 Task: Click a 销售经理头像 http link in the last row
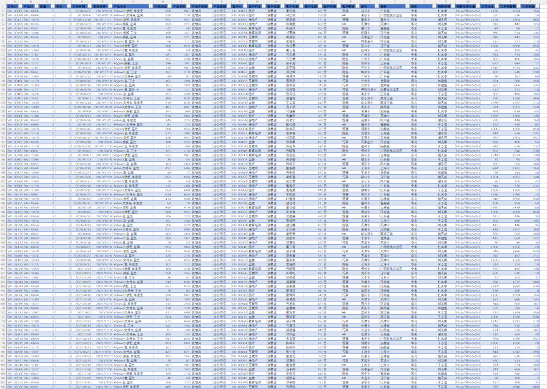coord(470,387)
